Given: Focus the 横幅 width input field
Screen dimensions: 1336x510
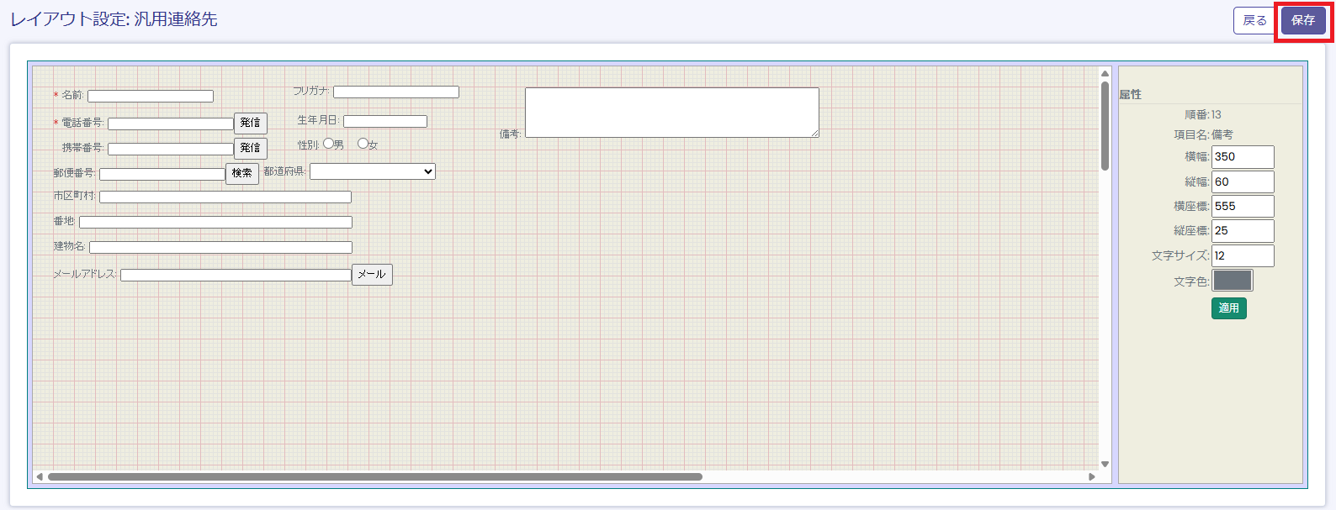Looking at the screenshot, I should click(1242, 157).
